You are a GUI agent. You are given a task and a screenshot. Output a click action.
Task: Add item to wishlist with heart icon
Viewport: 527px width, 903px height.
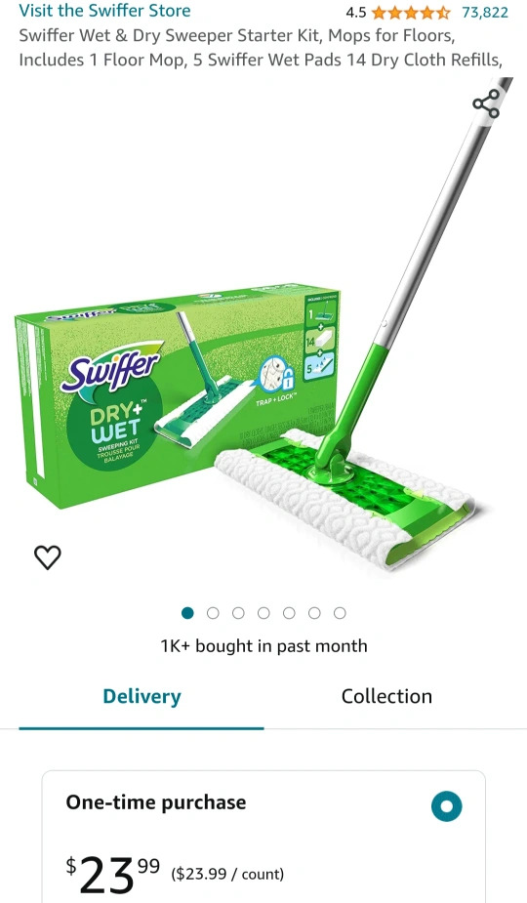click(x=47, y=556)
